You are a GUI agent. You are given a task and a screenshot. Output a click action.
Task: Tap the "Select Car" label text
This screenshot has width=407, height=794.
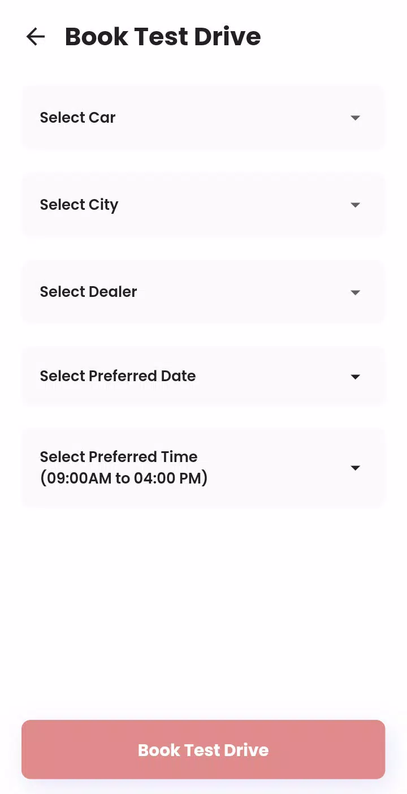[77, 118]
